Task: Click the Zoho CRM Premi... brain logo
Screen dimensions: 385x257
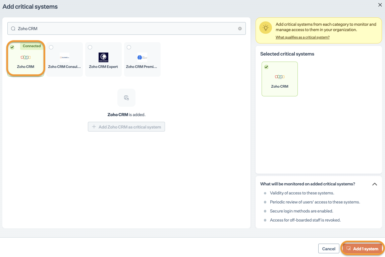Action: click(x=142, y=57)
